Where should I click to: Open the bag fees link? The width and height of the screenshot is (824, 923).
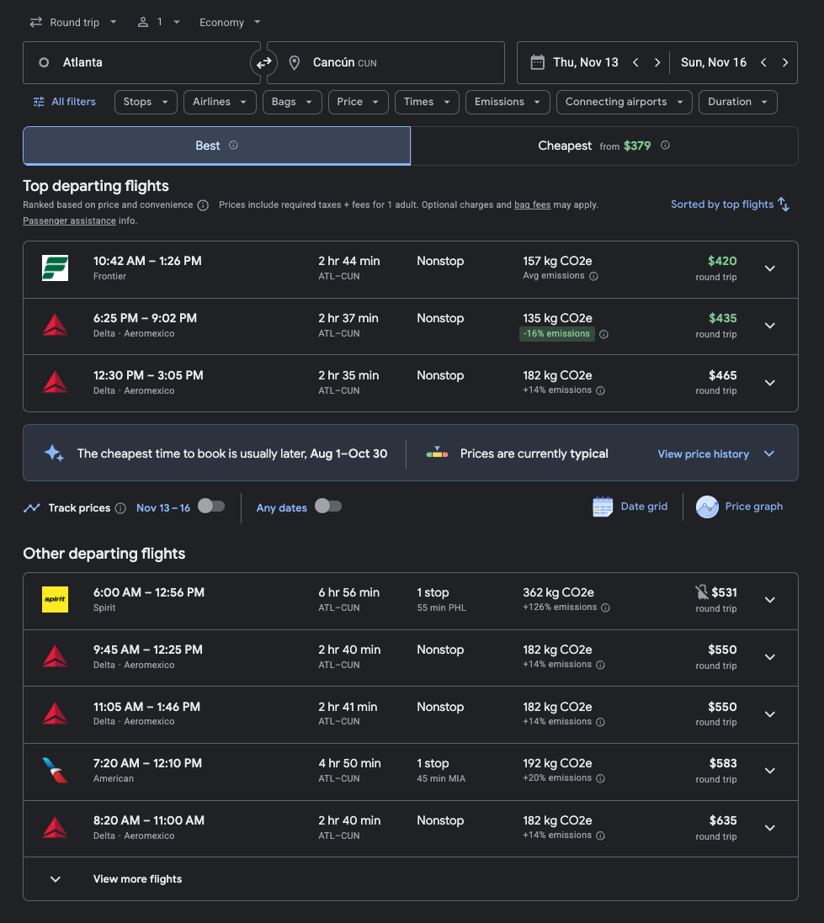point(533,204)
